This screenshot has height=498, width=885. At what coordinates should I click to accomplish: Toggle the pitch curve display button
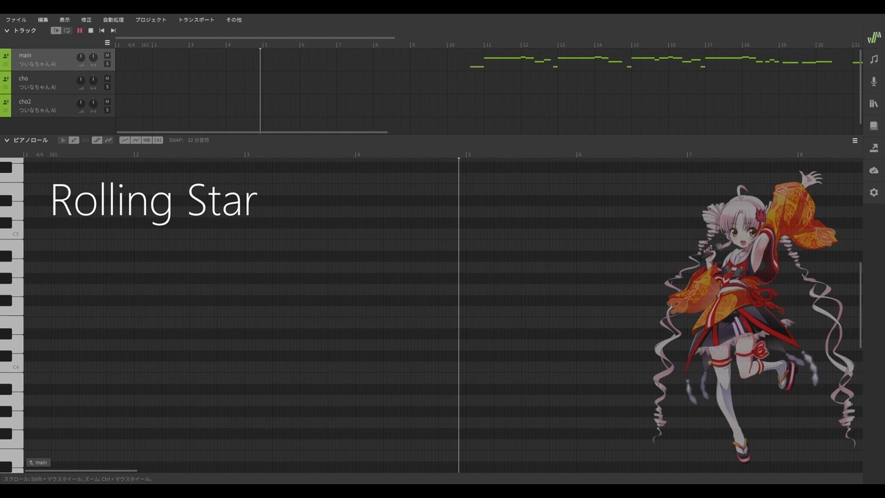click(109, 140)
